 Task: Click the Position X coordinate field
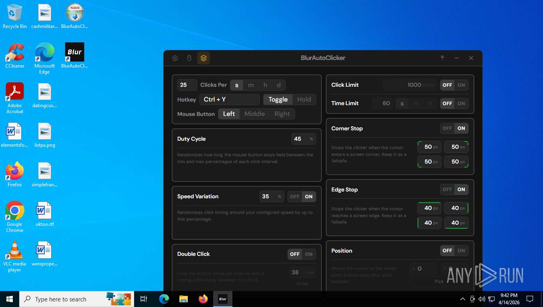(x=423, y=269)
